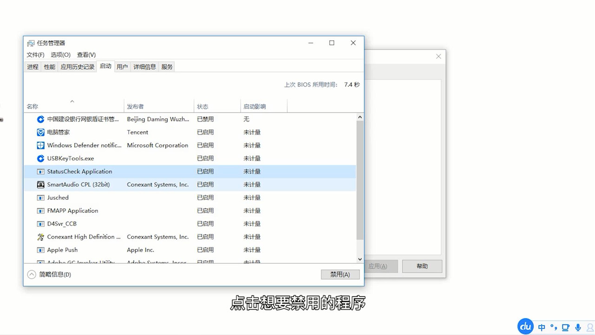Click the 中国建设银行 startup item icon
This screenshot has width=595, height=335.
pyautogui.click(x=40, y=119)
